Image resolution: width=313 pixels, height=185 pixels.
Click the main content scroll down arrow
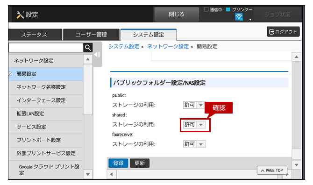[297, 165]
